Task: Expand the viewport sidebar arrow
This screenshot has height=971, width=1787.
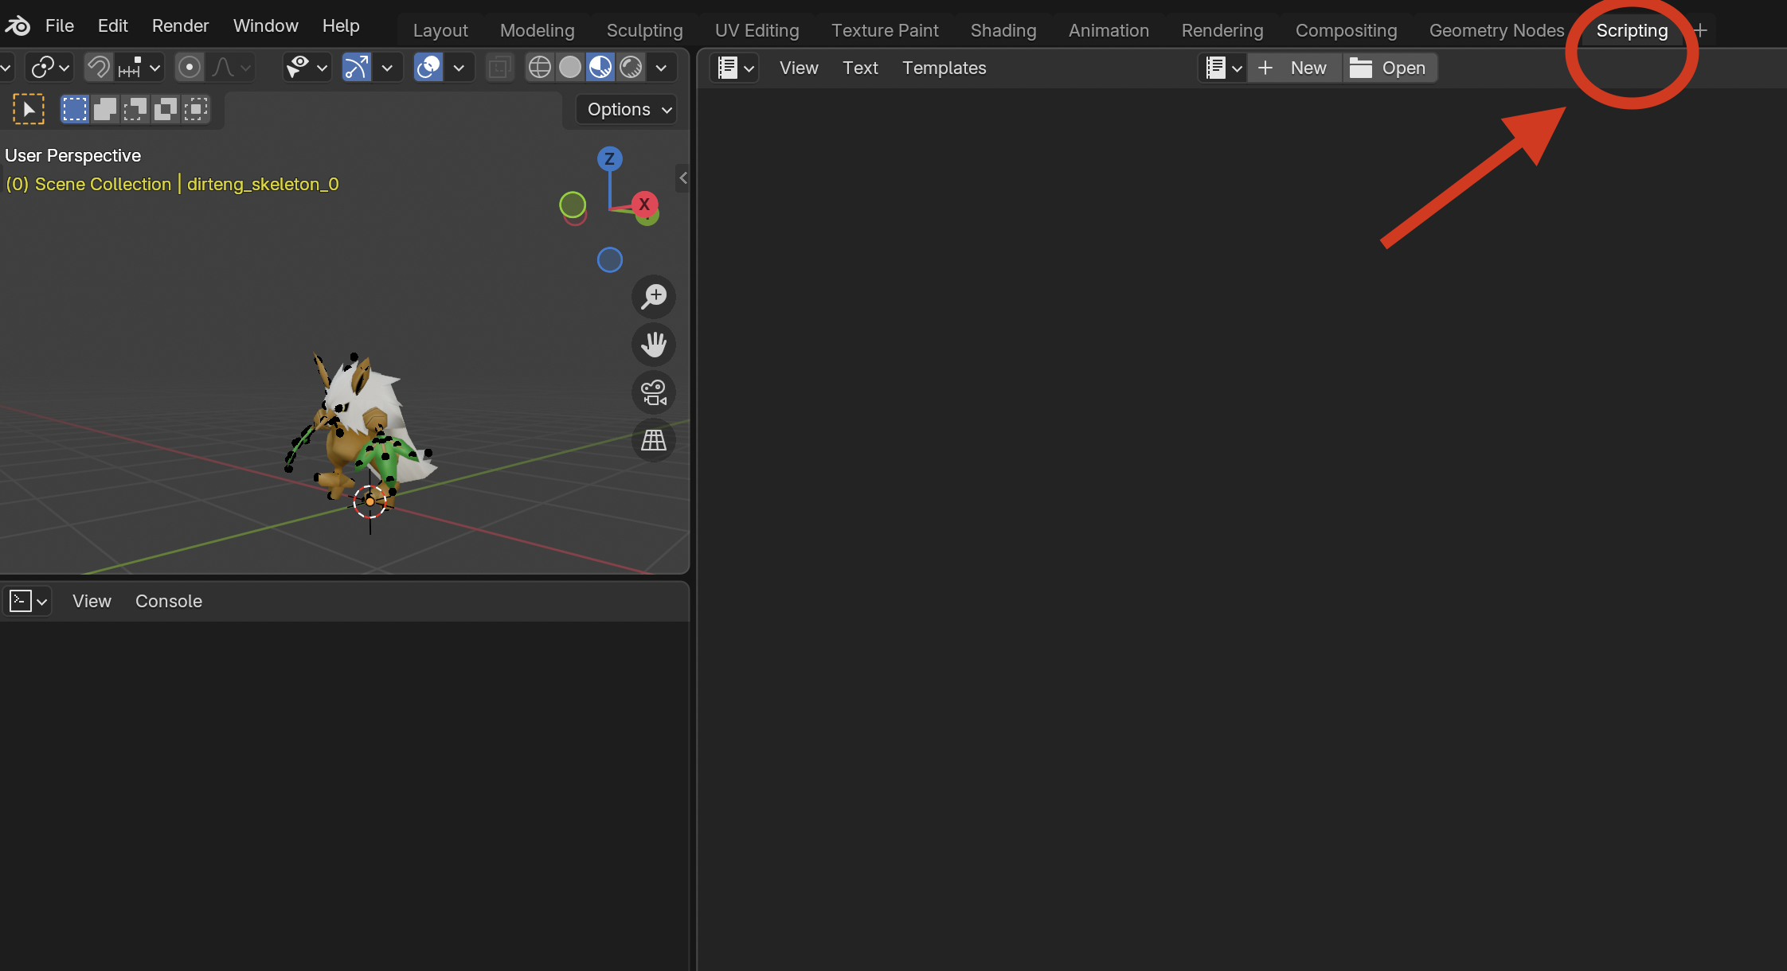Action: click(683, 178)
